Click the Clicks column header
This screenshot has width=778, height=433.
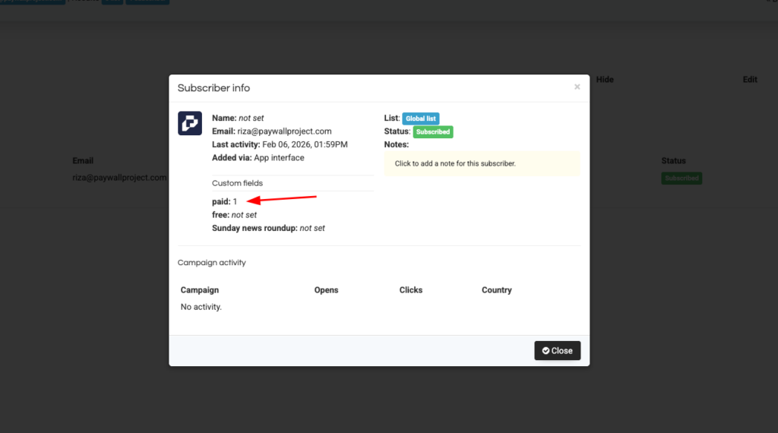[410, 290]
